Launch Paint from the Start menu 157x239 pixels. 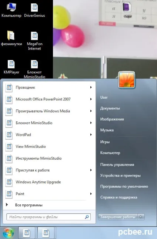pos(49,194)
